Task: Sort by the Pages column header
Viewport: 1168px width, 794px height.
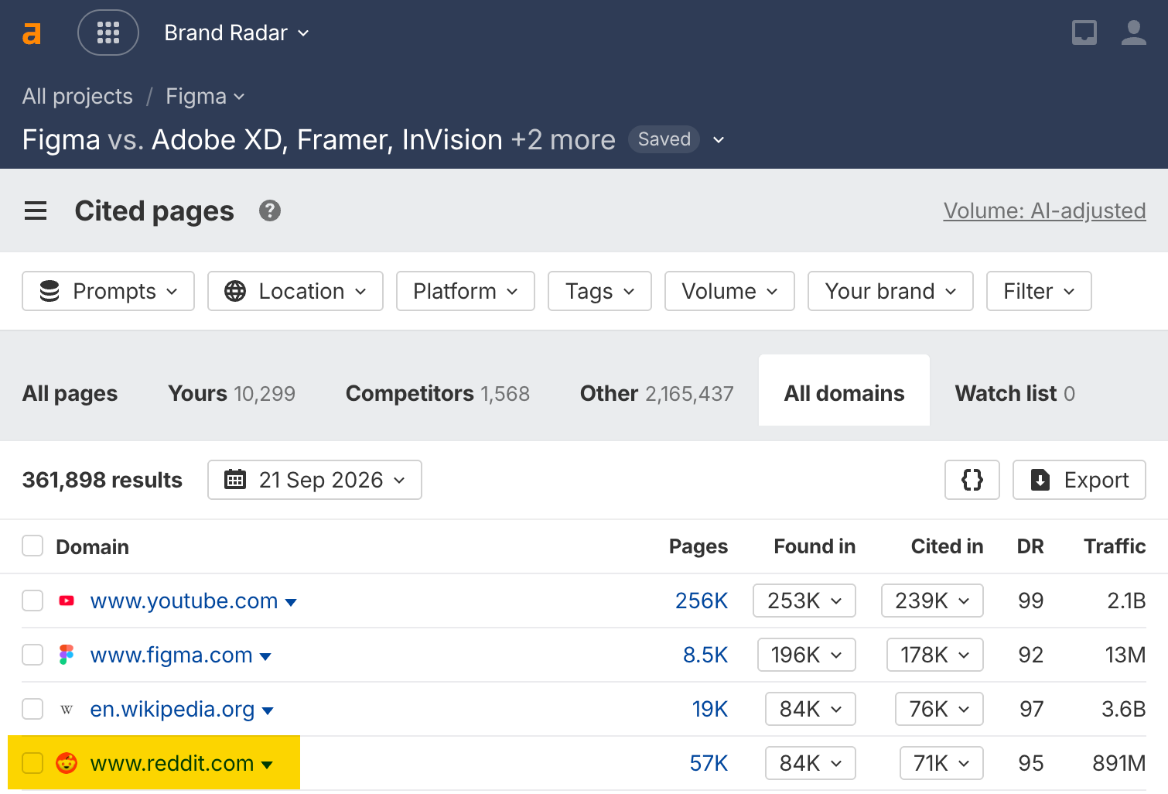Action: point(698,546)
